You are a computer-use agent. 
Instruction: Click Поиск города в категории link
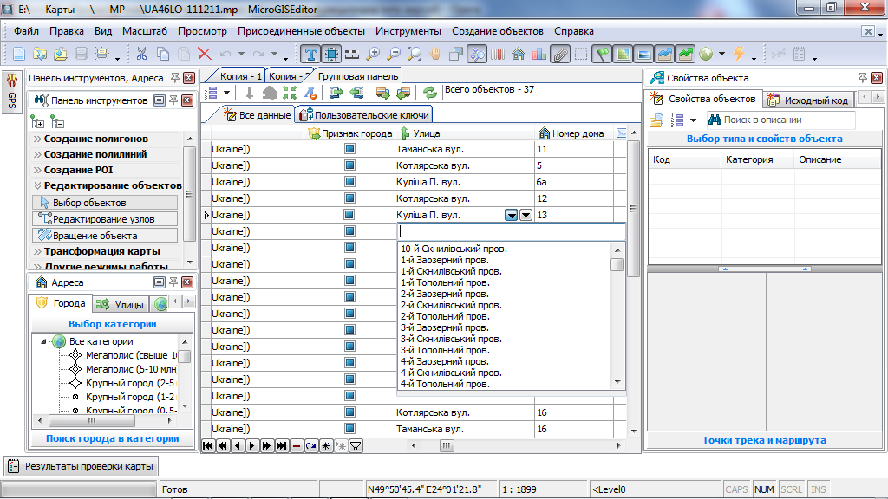coord(113,439)
